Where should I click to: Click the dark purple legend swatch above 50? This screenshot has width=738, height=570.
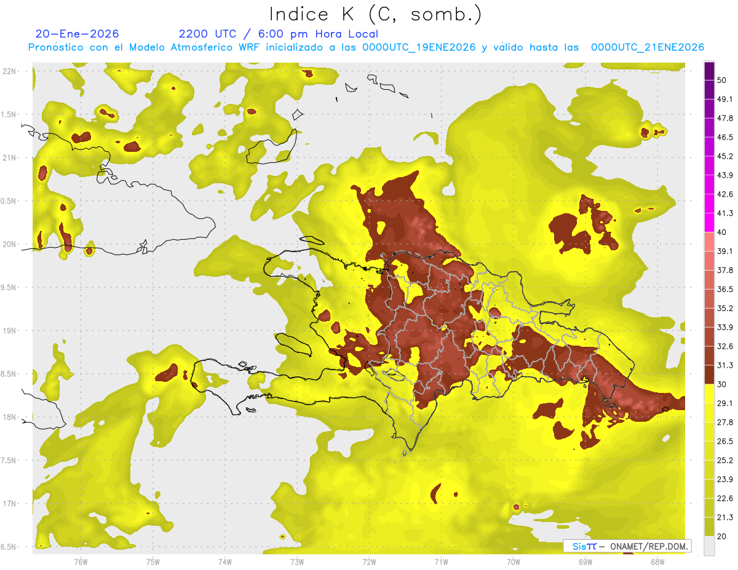[x=709, y=71]
